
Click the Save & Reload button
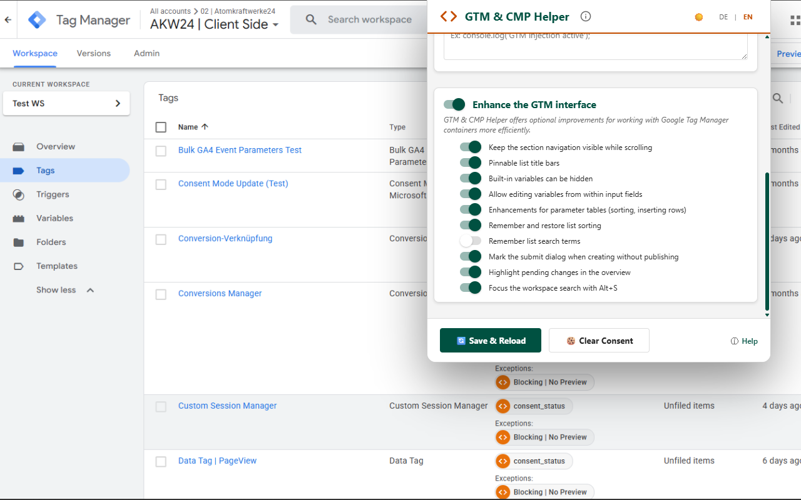tap(491, 341)
